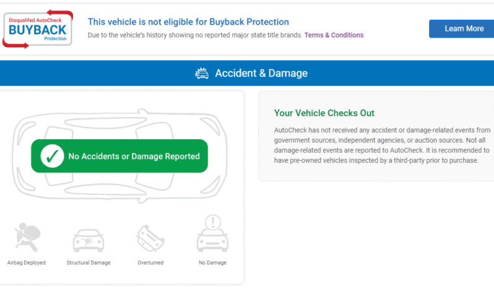This screenshot has height=288, width=494.
Task: Click the title brands explanation text
Action: (194, 35)
